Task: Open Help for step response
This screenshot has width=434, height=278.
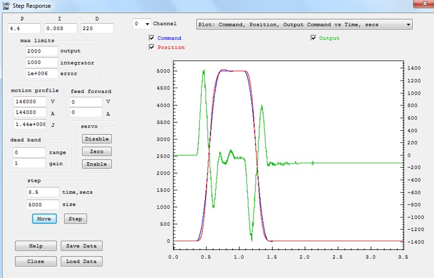Action: [35, 246]
